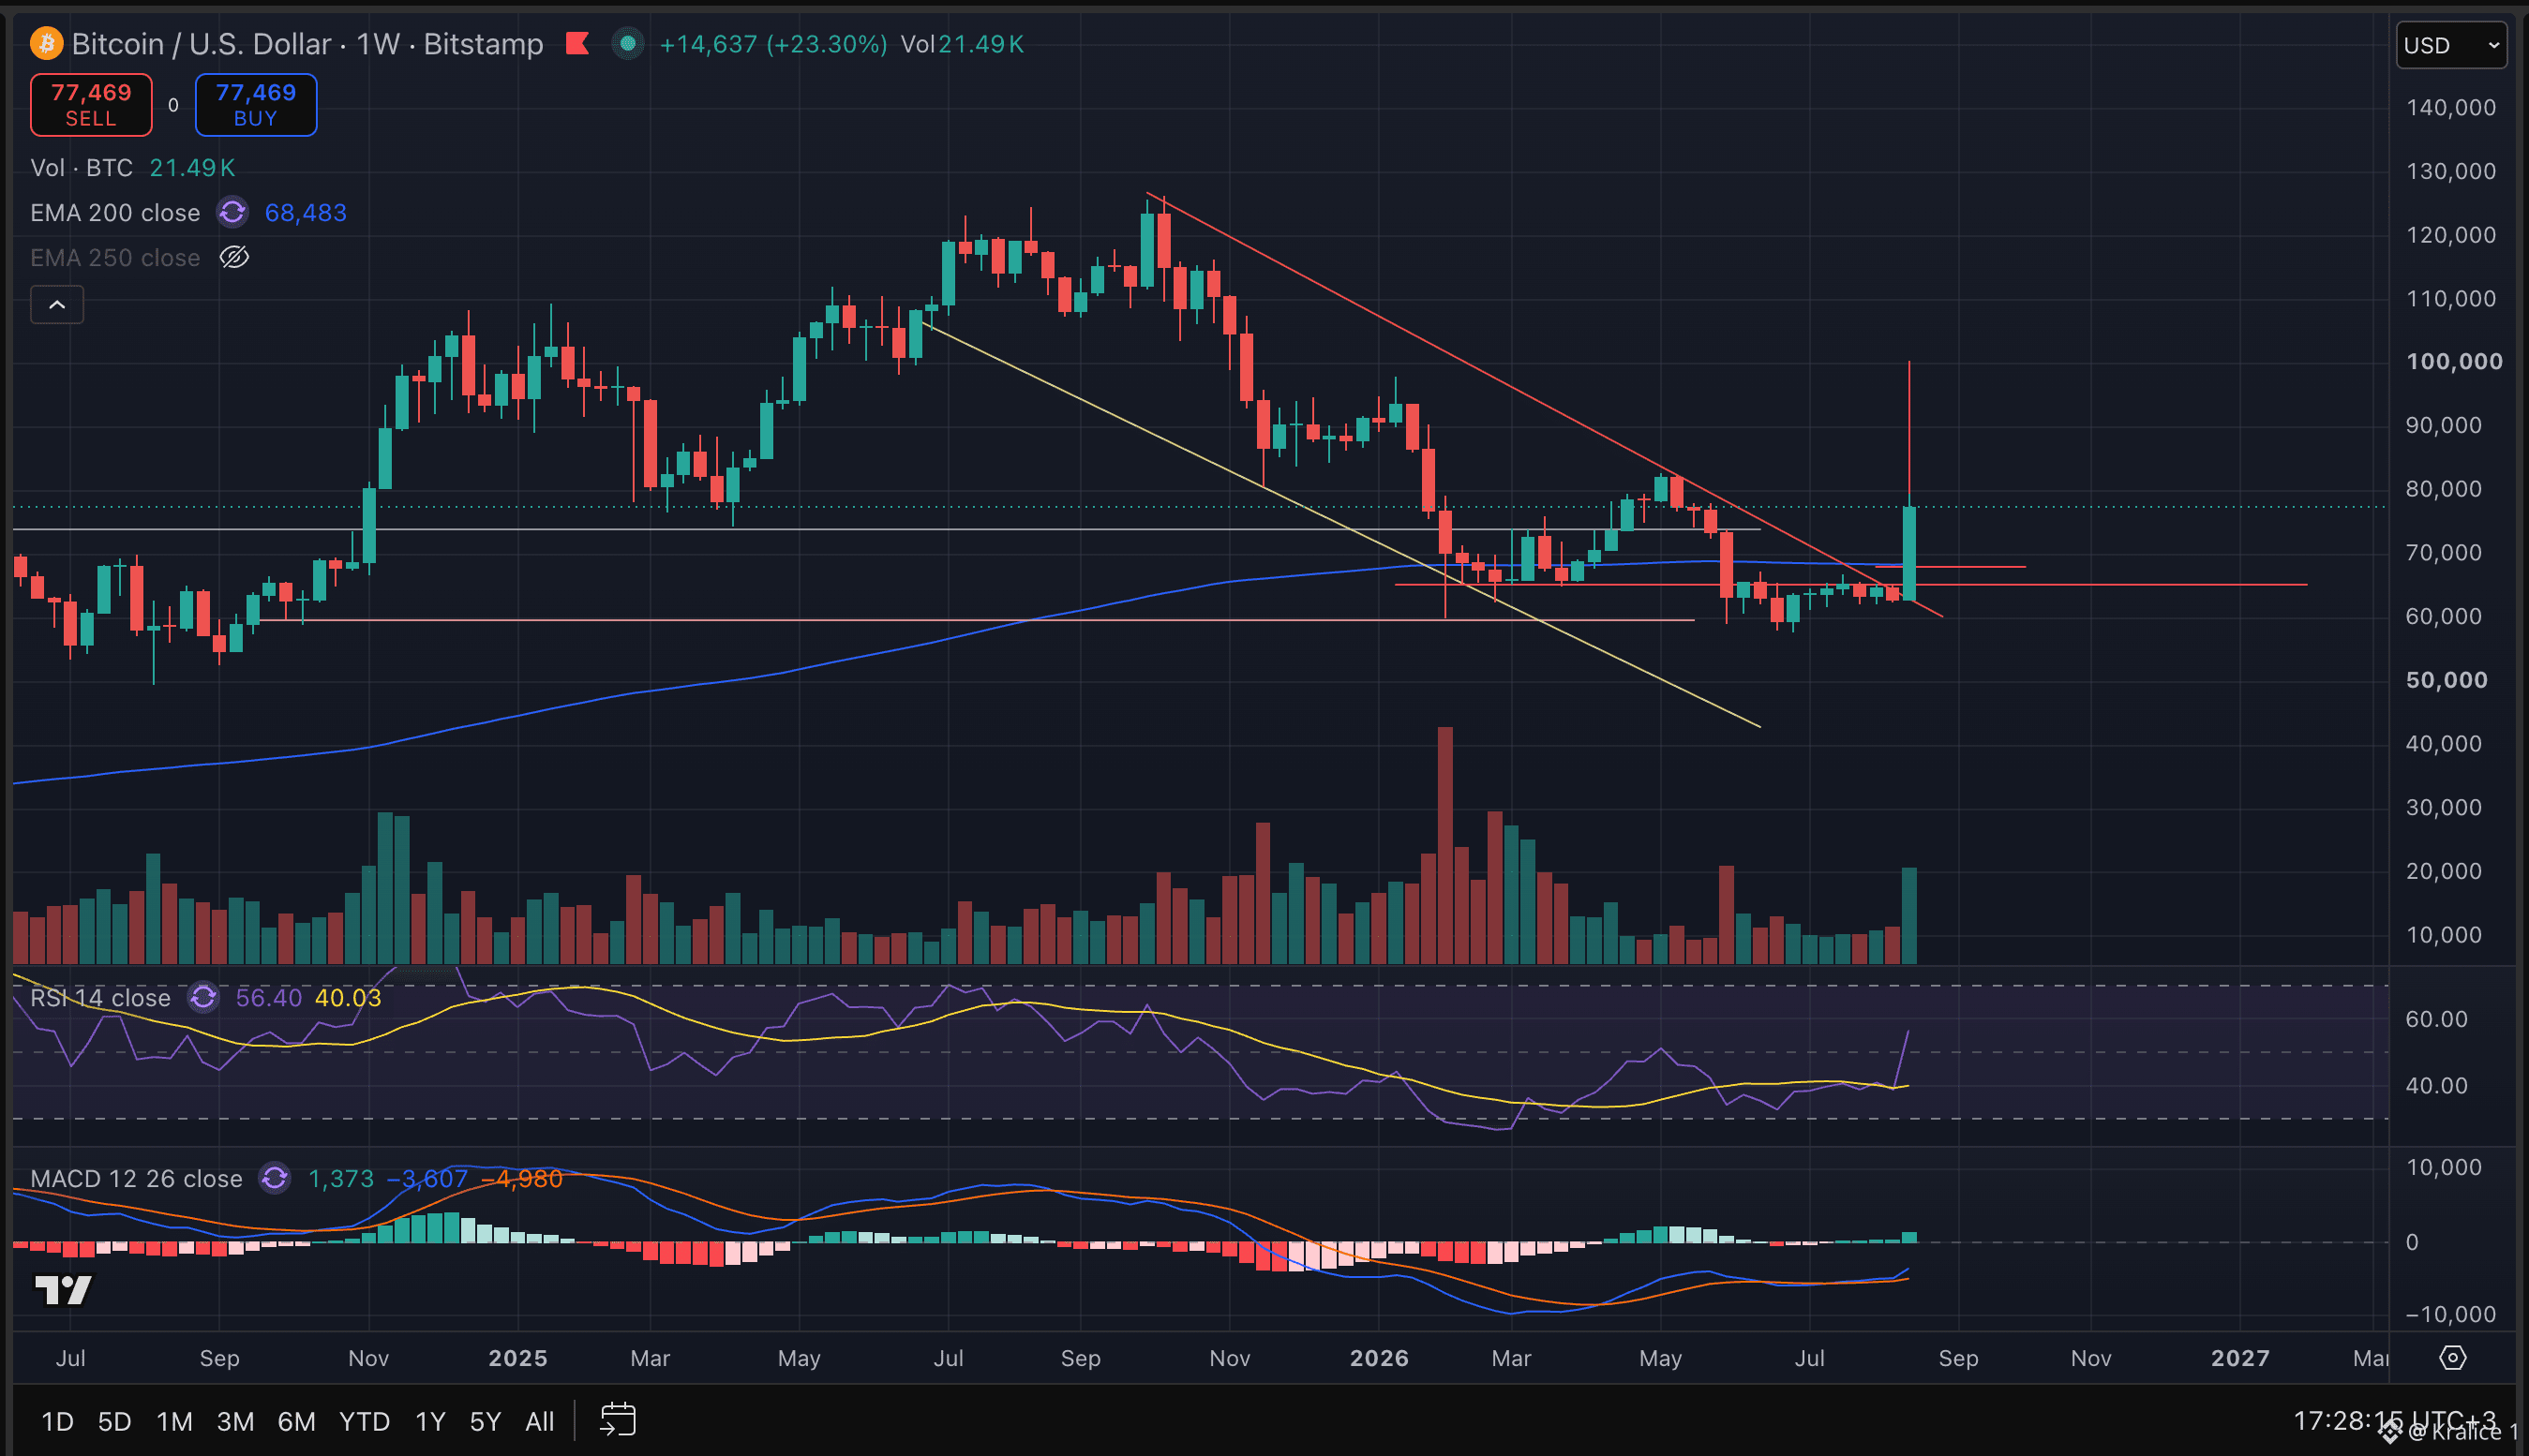Select the 1Y time range
The height and width of the screenshot is (1456, 2529).
click(430, 1421)
